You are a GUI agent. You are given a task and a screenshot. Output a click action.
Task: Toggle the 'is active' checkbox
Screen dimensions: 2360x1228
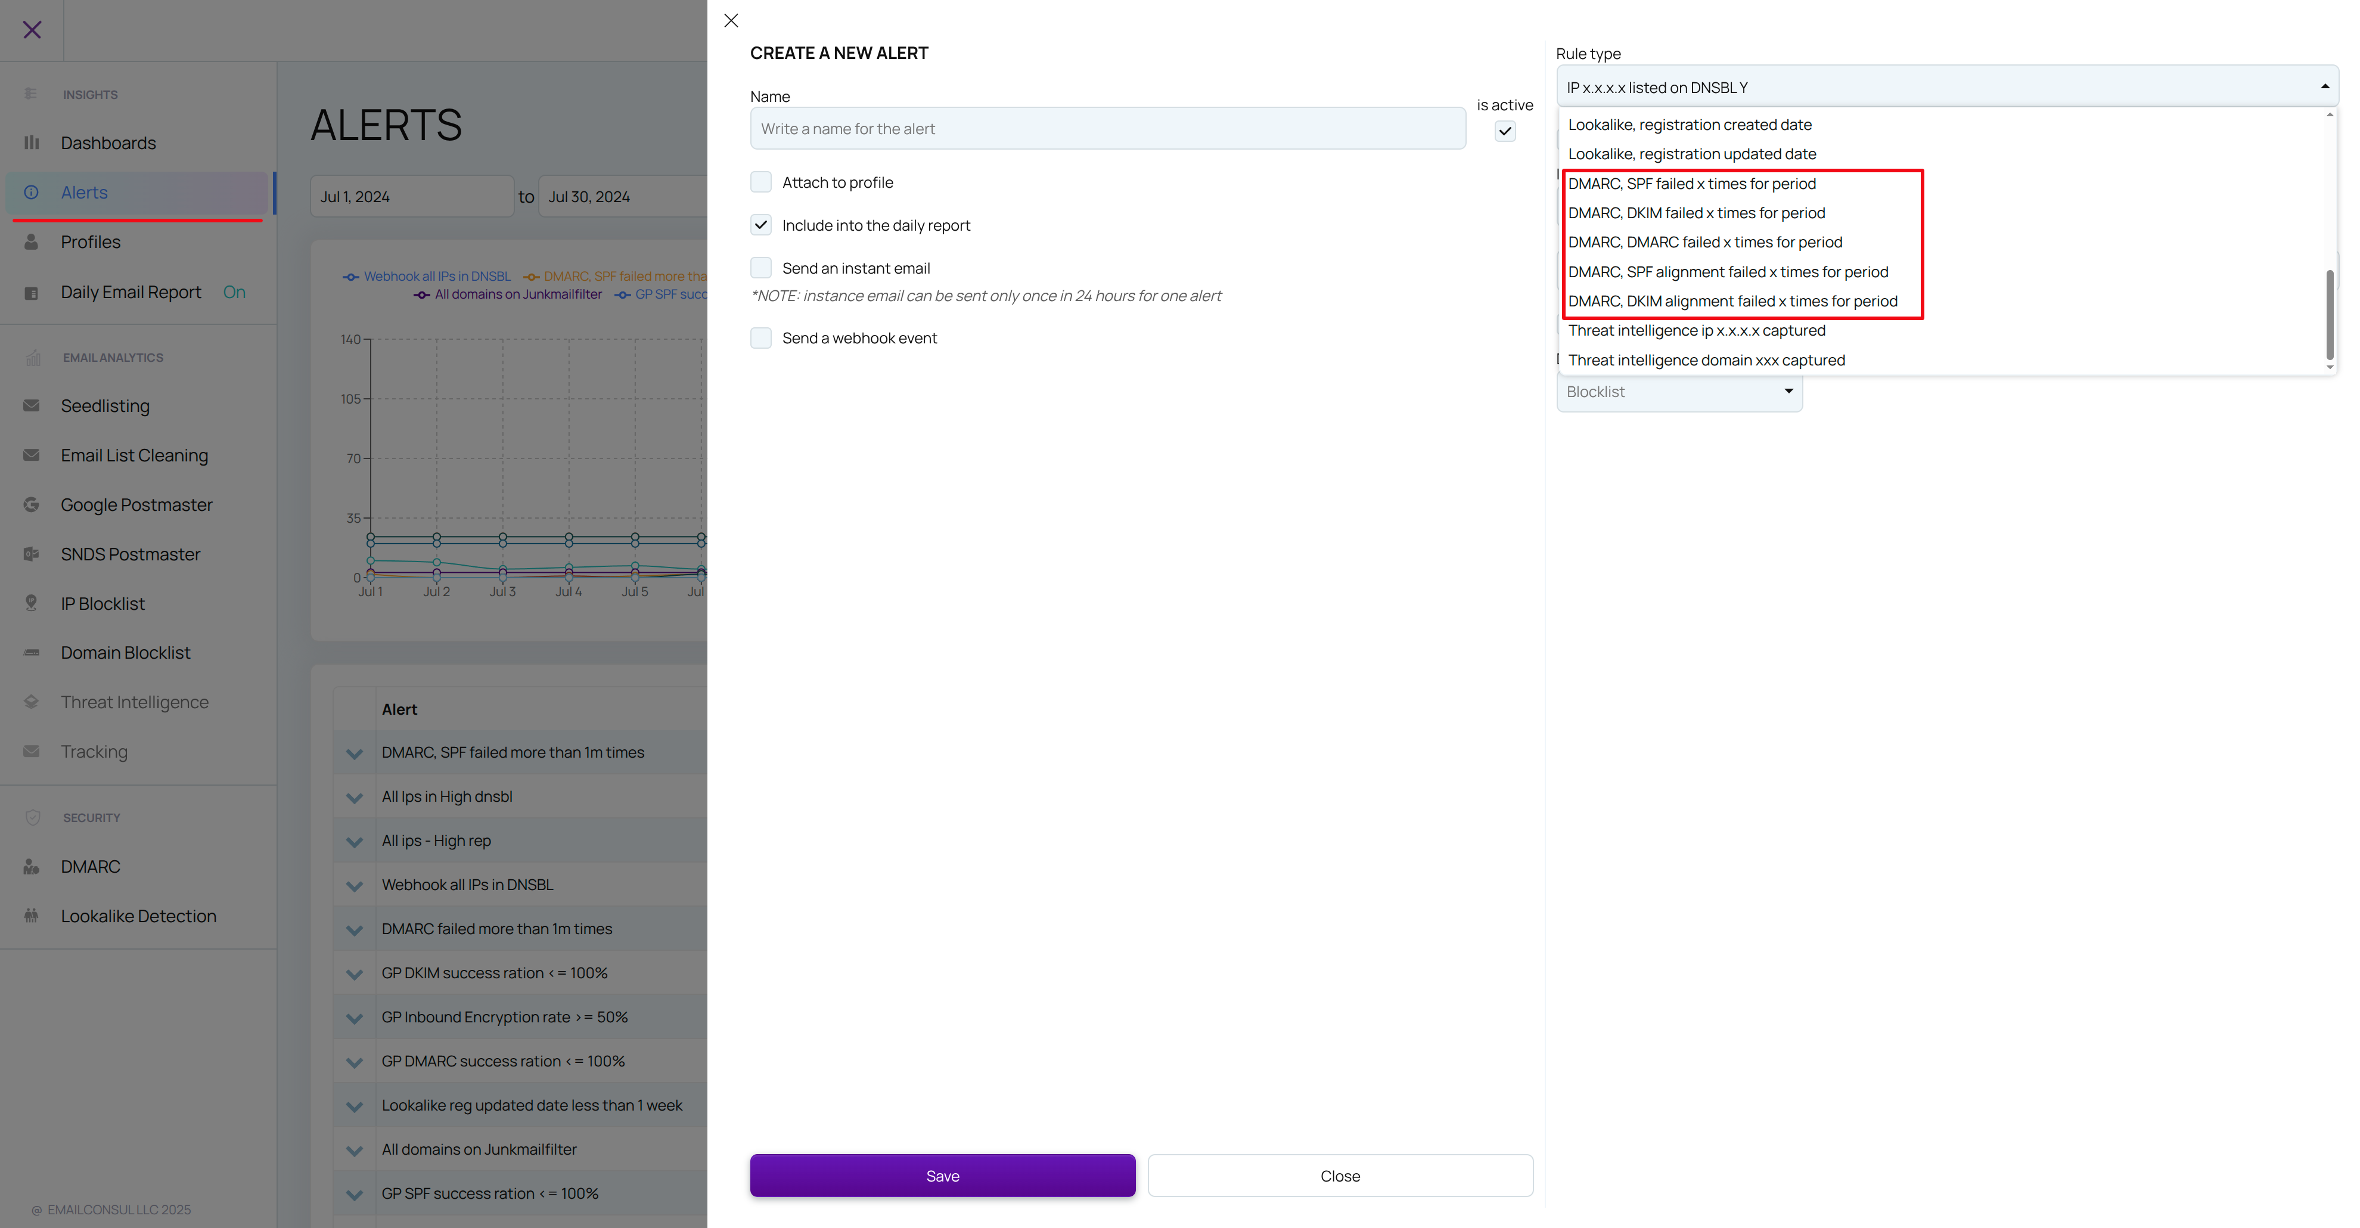(x=1505, y=131)
